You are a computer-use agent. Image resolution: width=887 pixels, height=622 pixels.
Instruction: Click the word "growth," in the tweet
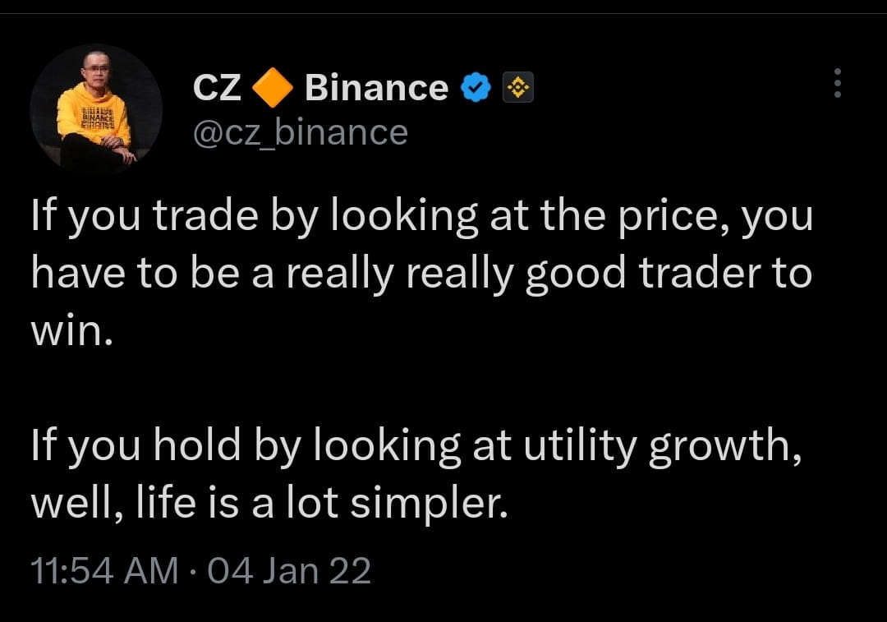(725, 447)
